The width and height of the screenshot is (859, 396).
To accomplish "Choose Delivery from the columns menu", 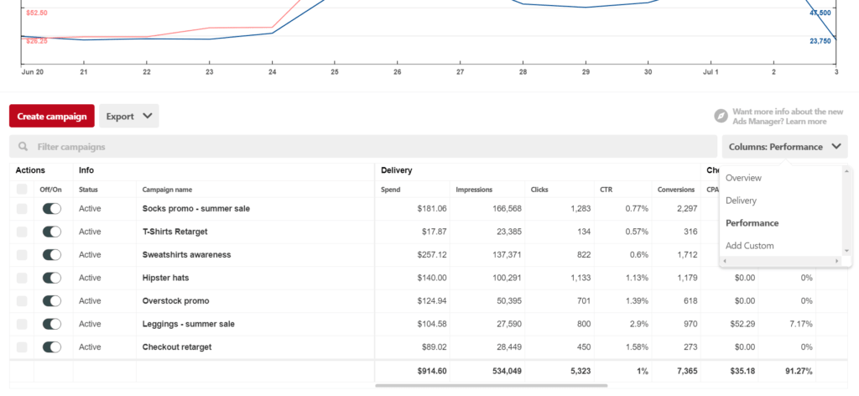I will (x=741, y=201).
